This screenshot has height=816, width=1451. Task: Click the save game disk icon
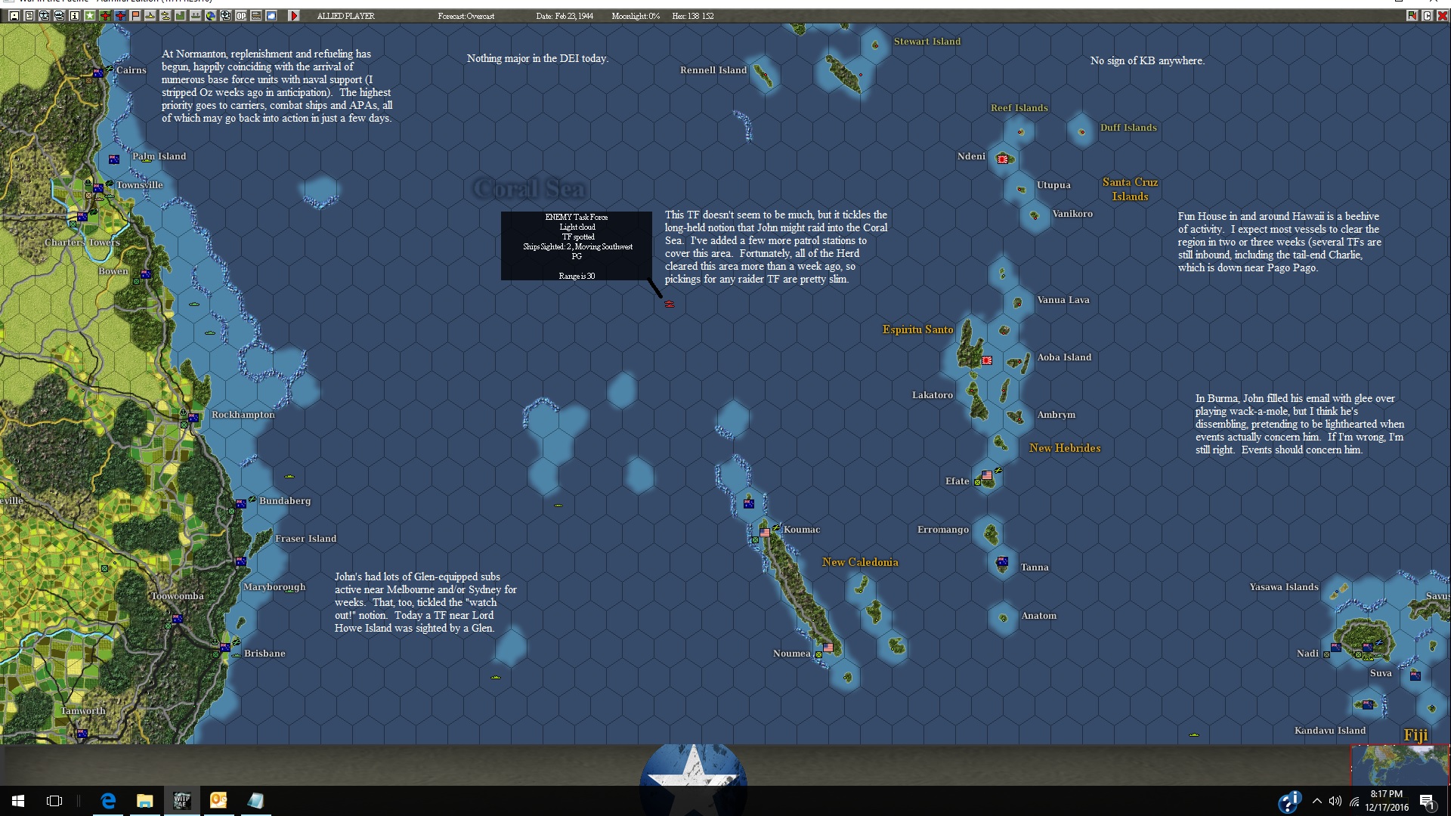coord(14,16)
